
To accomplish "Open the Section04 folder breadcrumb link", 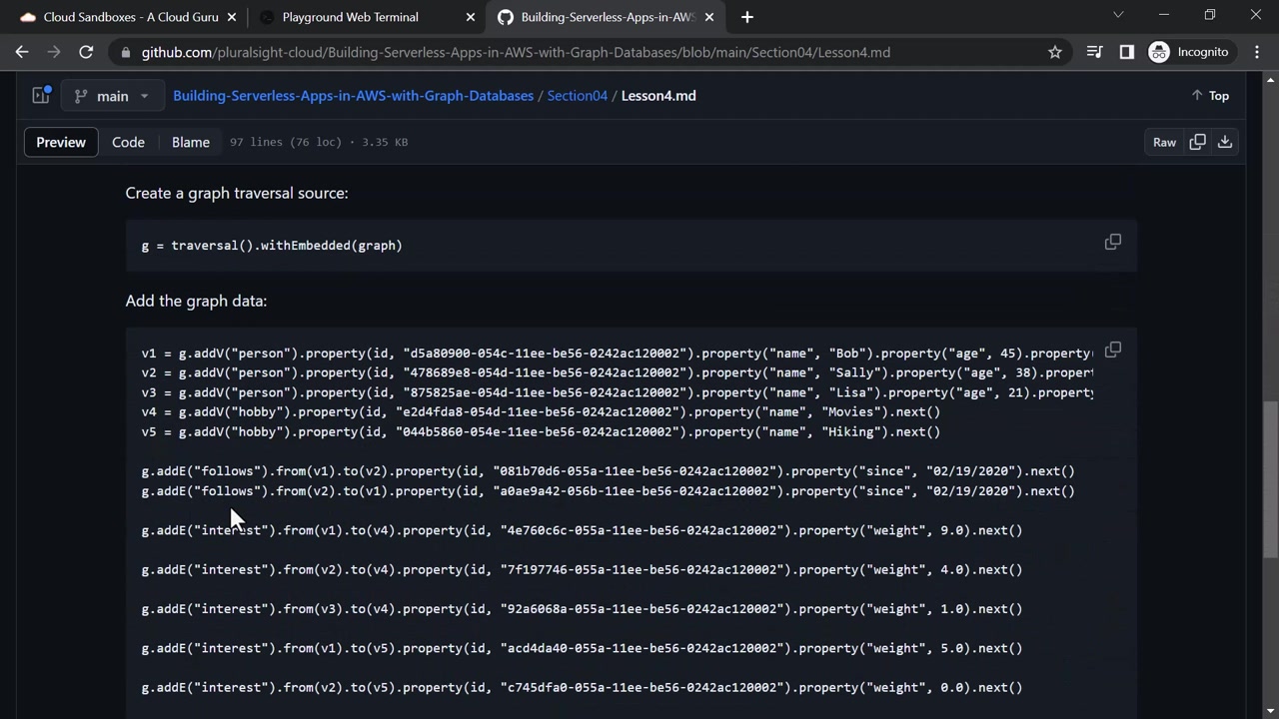I will (x=577, y=96).
